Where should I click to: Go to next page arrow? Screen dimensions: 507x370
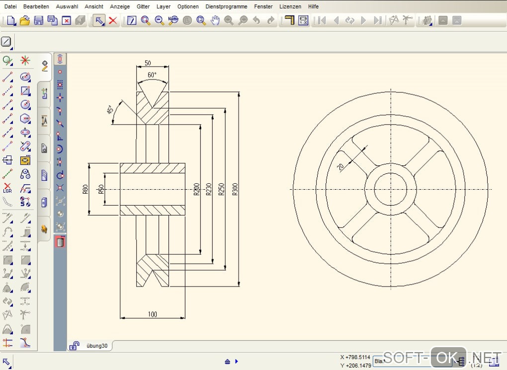[364, 20]
